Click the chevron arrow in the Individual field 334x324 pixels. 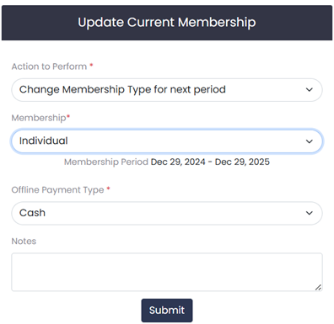pos(310,141)
